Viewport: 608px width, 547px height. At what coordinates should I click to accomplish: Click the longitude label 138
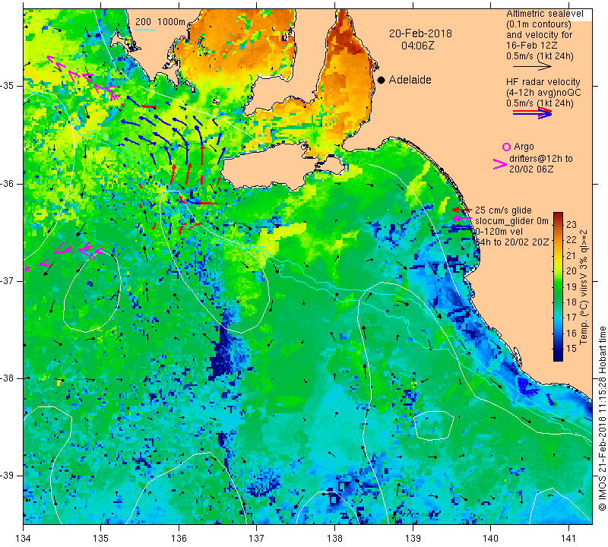click(334, 538)
